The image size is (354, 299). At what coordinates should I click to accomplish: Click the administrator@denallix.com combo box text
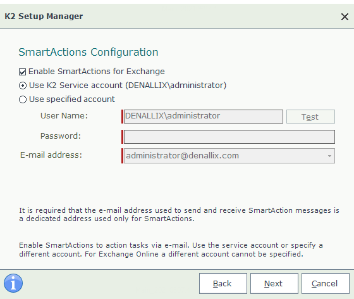[x=182, y=156]
